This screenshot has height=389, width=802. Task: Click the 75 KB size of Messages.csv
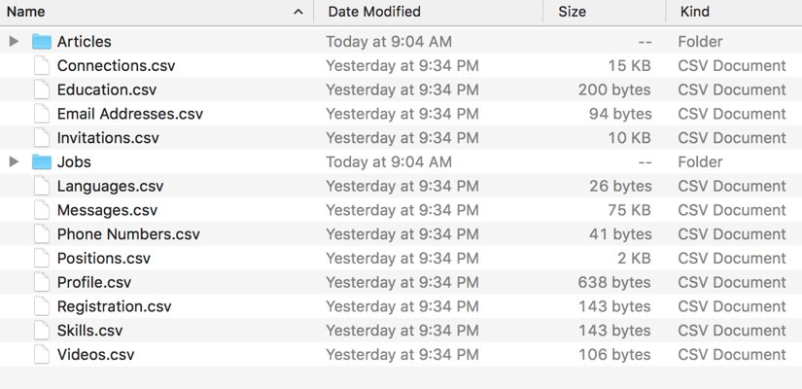629,210
